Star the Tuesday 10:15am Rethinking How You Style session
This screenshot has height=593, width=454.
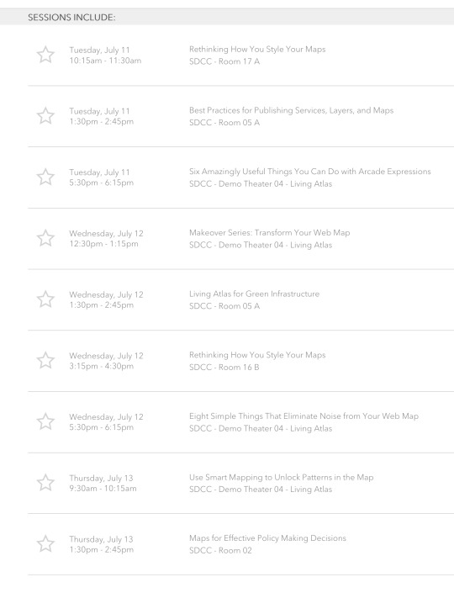(45, 55)
